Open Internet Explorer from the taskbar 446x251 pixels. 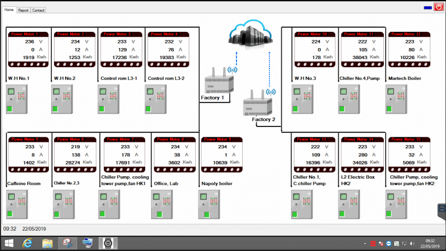[x=28, y=243]
